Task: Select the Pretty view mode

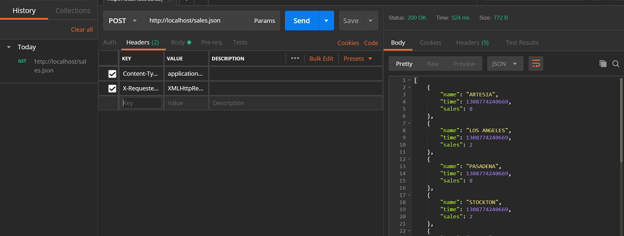Action: point(404,64)
